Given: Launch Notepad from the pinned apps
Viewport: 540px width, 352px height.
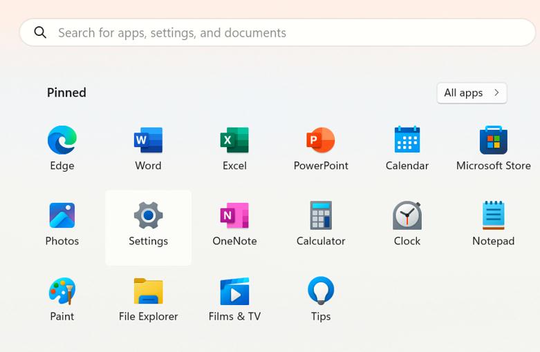Looking at the screenshot, I should coord(493,216).
